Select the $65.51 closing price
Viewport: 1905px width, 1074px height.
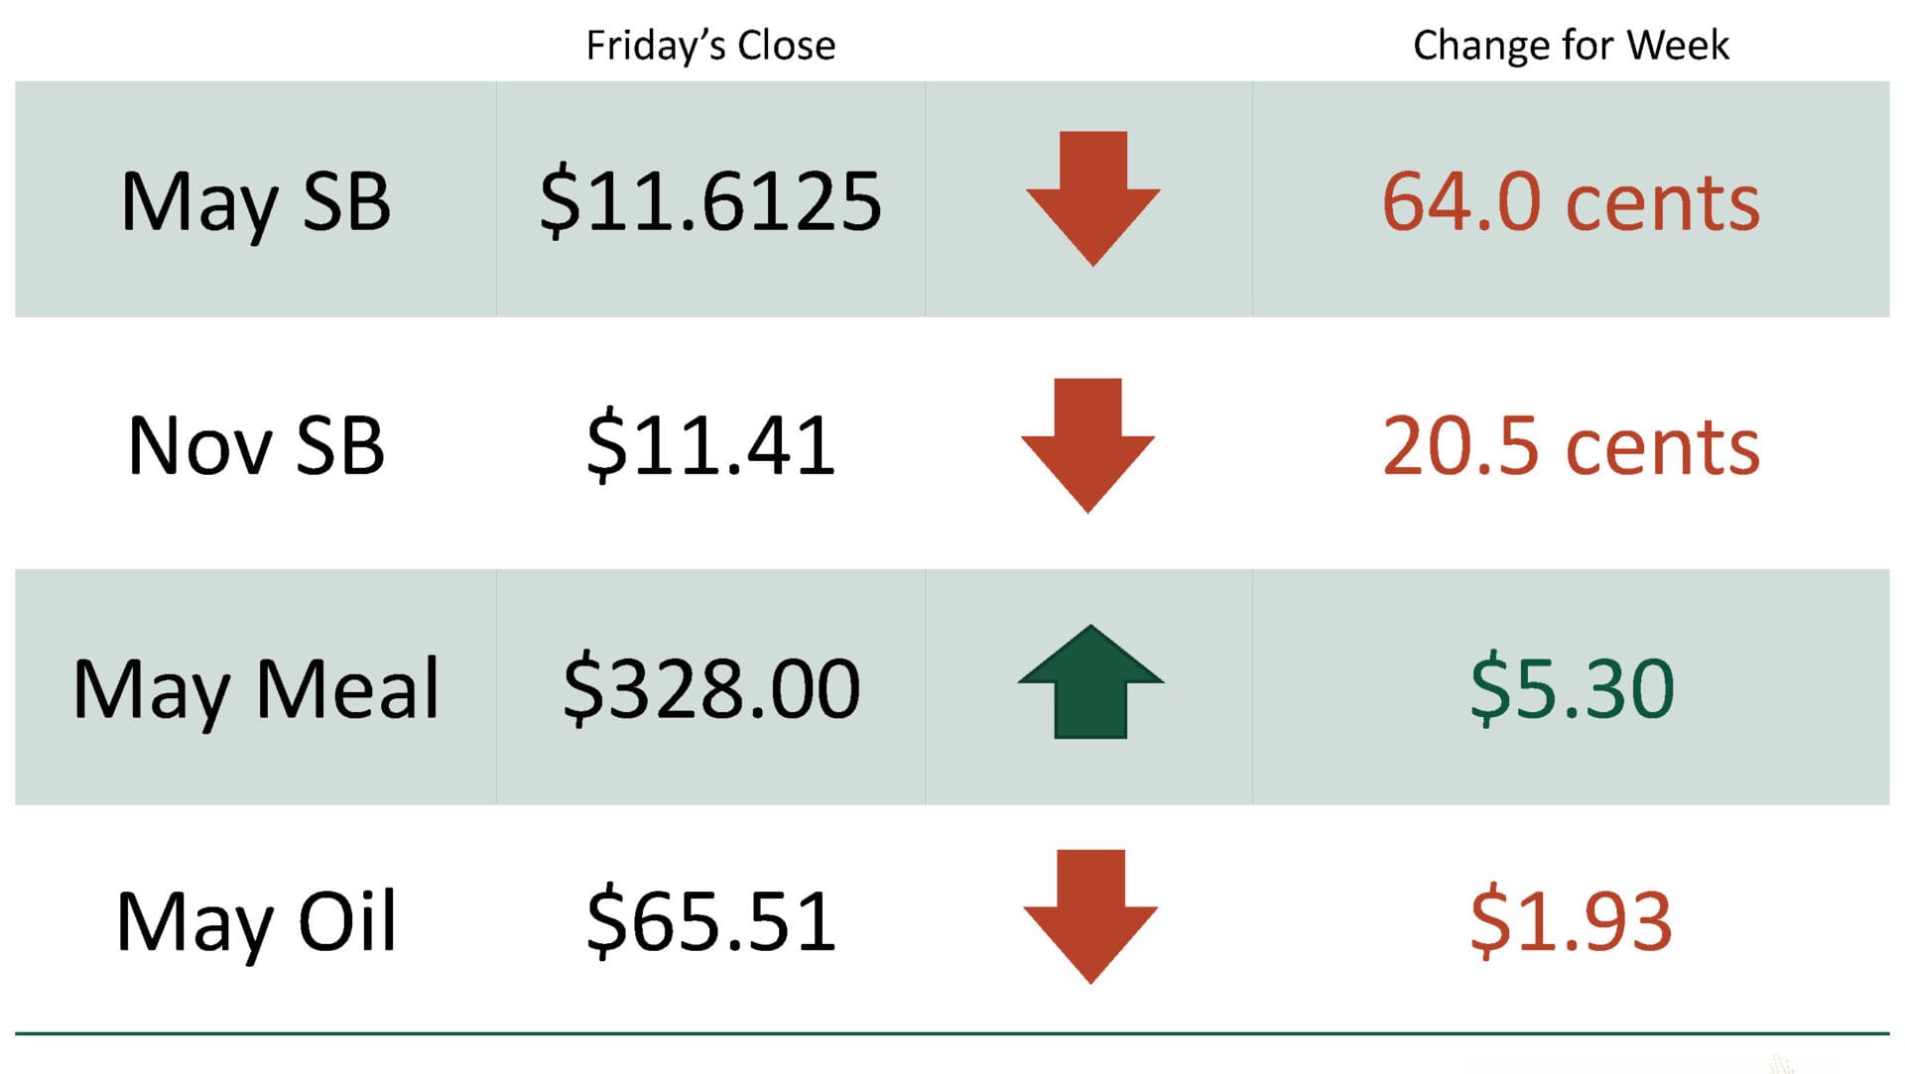(710, 921)
